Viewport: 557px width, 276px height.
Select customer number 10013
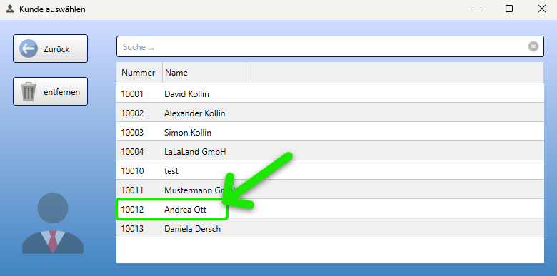pyautogui.click(x=132, y=228)
